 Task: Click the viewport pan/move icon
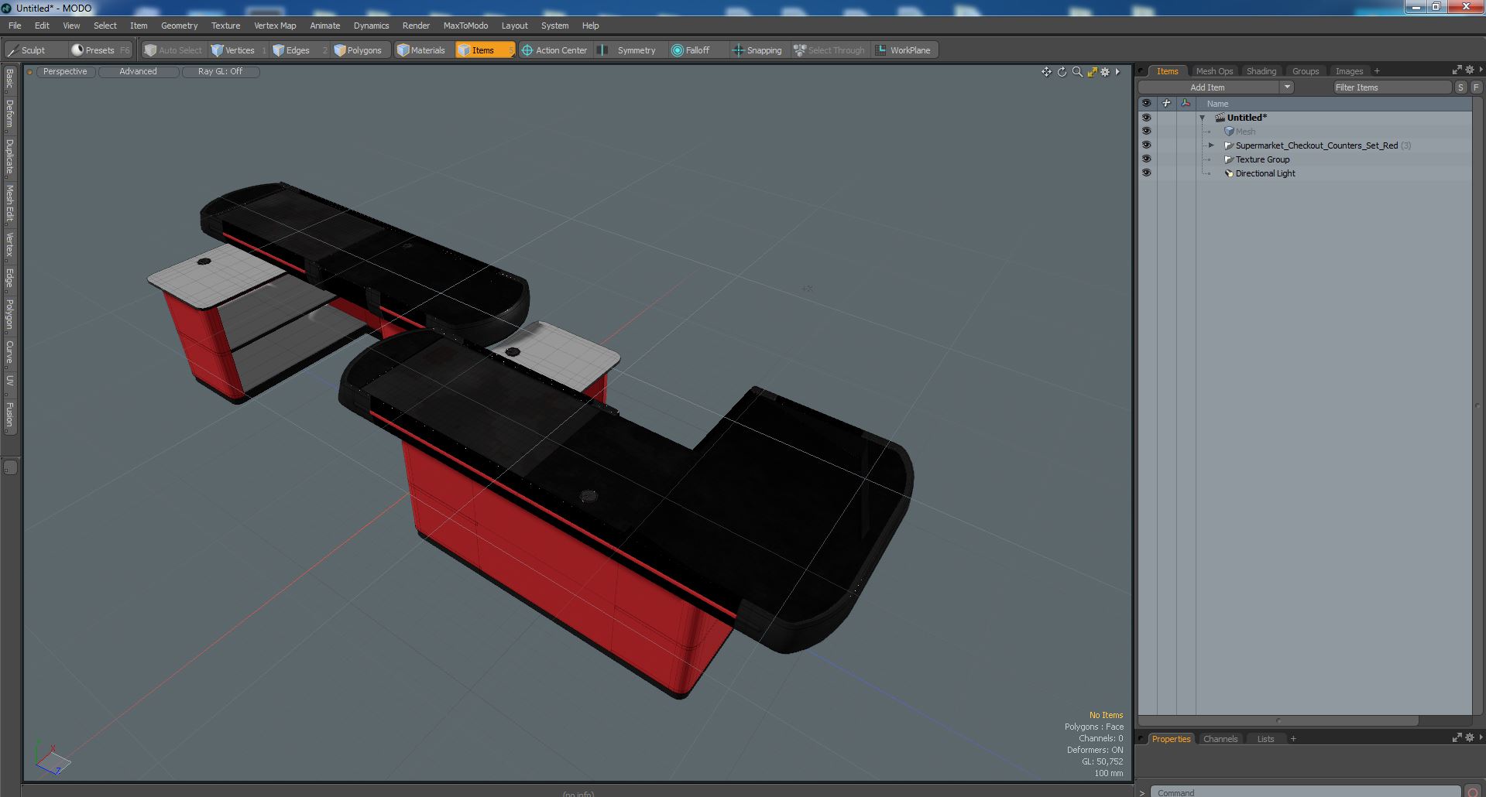[x=1046, y=72]
